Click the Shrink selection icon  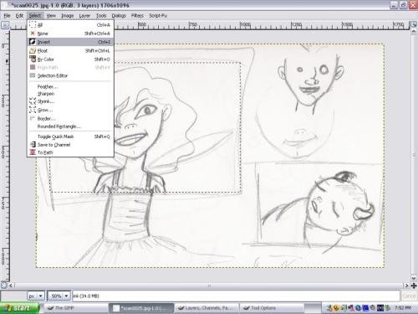33,101
